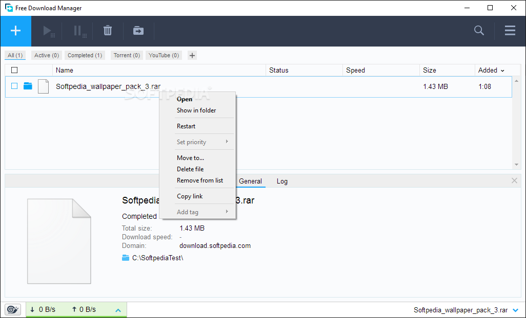Screen dimensions: 526x318
Task: Choose Copy link in context menu
Action: 190,196
